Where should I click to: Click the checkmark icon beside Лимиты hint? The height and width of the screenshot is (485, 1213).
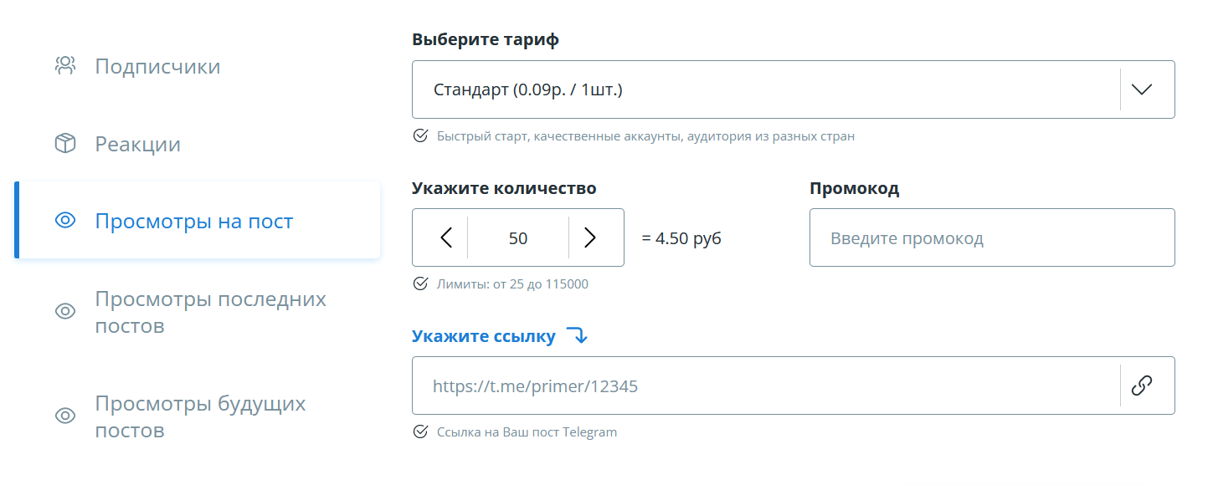pyautogui.click(x=421, y=284)
